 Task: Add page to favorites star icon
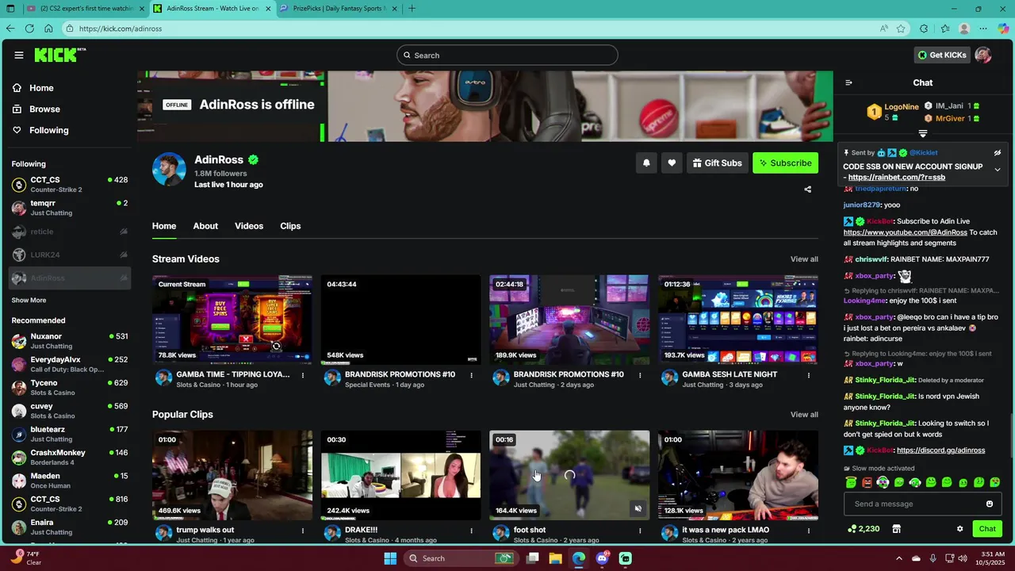point(901,29)
